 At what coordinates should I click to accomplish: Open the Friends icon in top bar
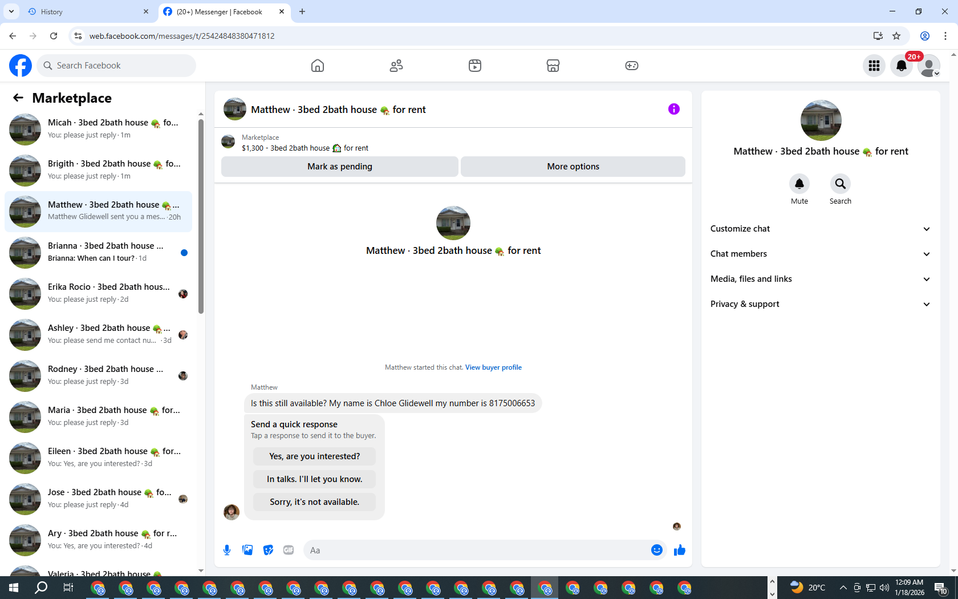[396, 66]
